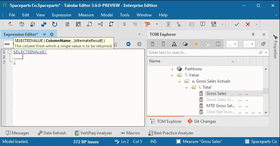
Task: Toggle measures visibility in TOM Explorer
Action: pos(152,44)
